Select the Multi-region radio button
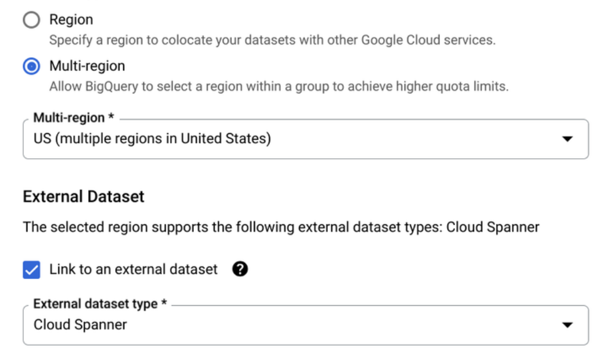 (x=31, y=66)
